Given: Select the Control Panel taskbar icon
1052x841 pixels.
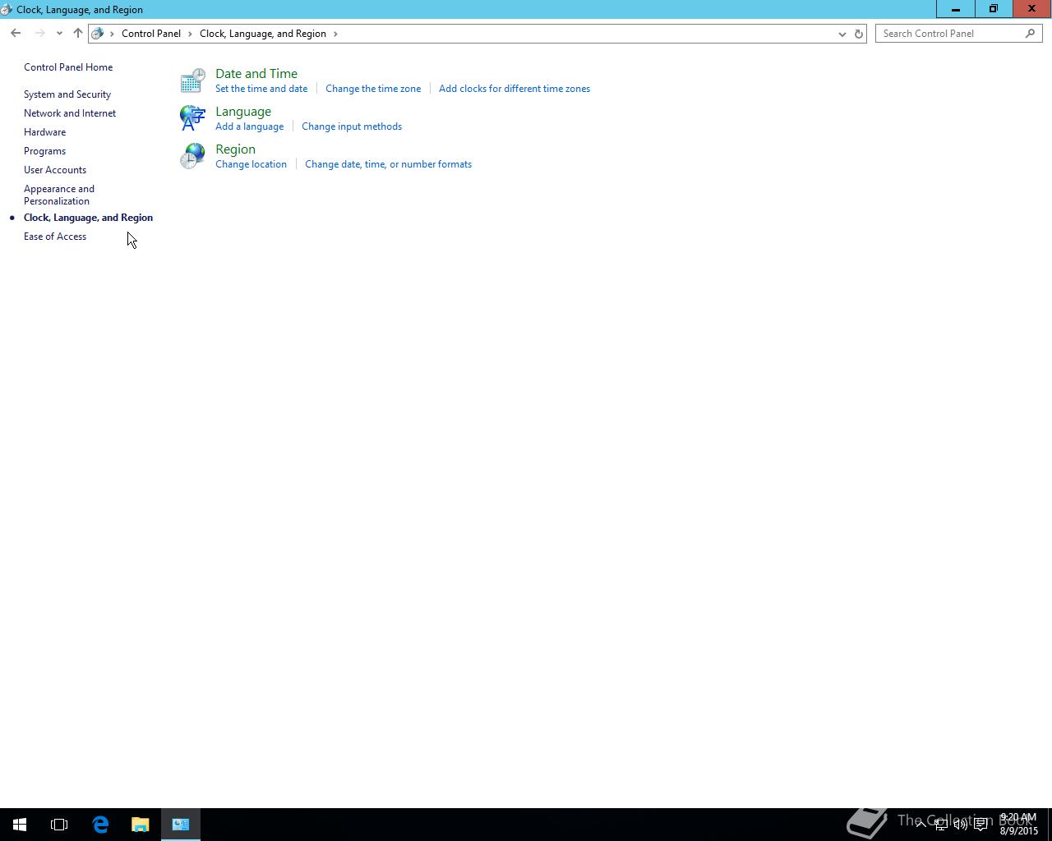Looking at the screenshot, I should click(181, 825).
